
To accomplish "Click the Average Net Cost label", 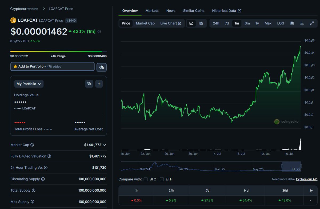I will pyautogui.click(x=89, y=129).
